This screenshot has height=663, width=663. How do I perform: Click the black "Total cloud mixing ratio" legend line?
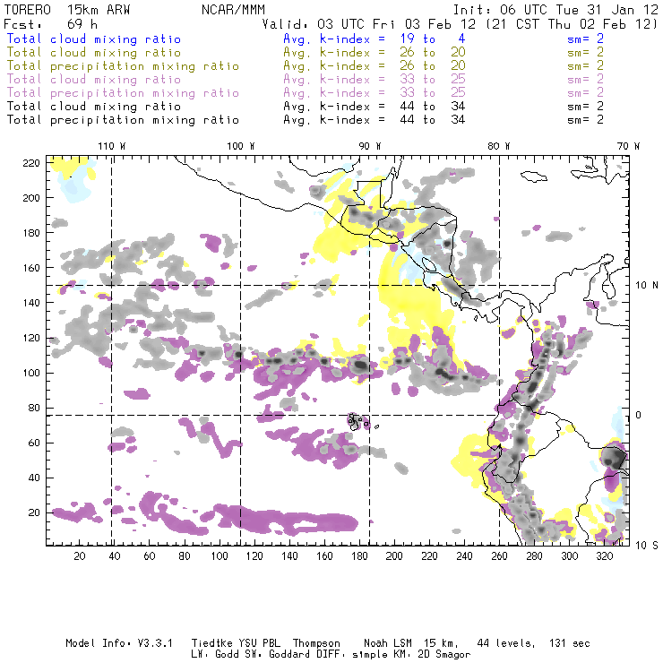(x=94, y=107)
